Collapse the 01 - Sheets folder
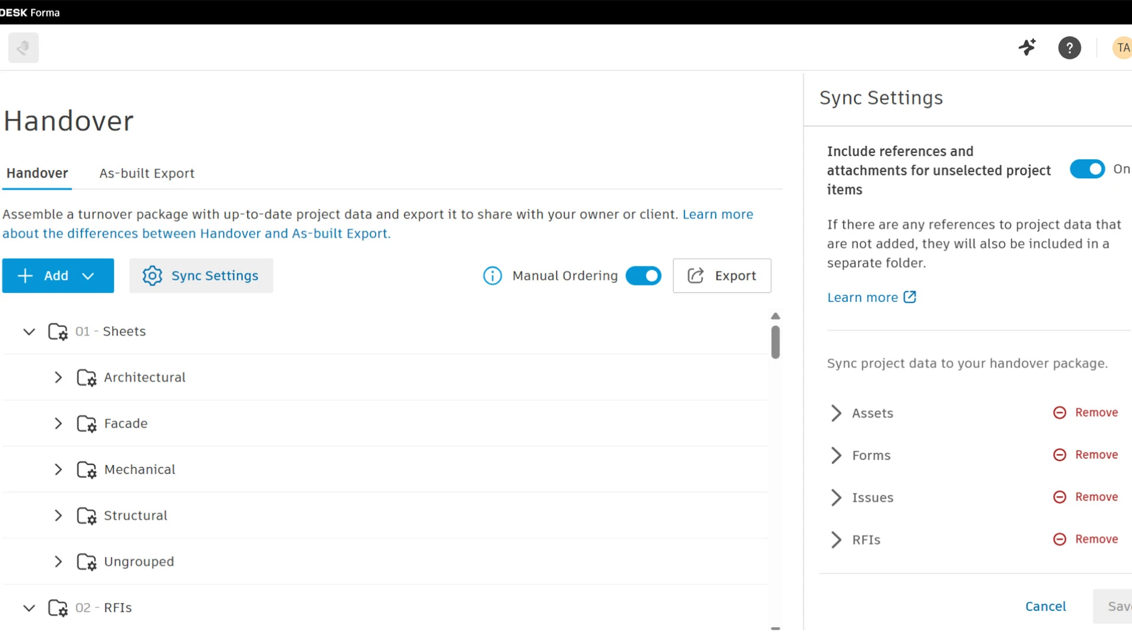The image size is (1132, 637). 29,331
